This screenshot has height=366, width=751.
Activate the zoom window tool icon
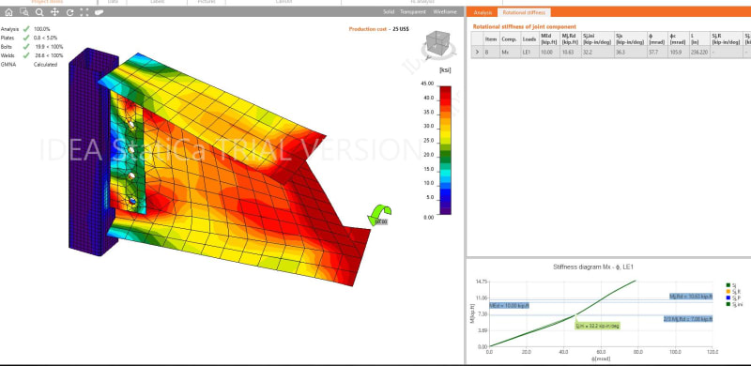[24, 12]
